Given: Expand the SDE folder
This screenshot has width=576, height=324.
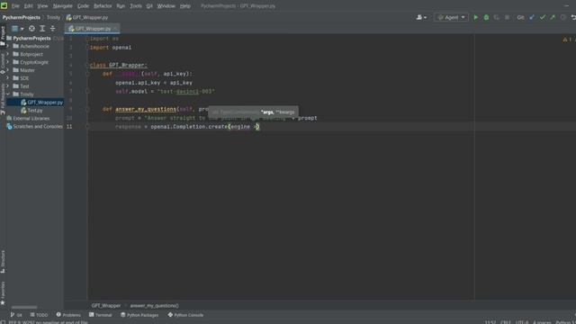Looking at the screenshot, I should tap(8, 78).
